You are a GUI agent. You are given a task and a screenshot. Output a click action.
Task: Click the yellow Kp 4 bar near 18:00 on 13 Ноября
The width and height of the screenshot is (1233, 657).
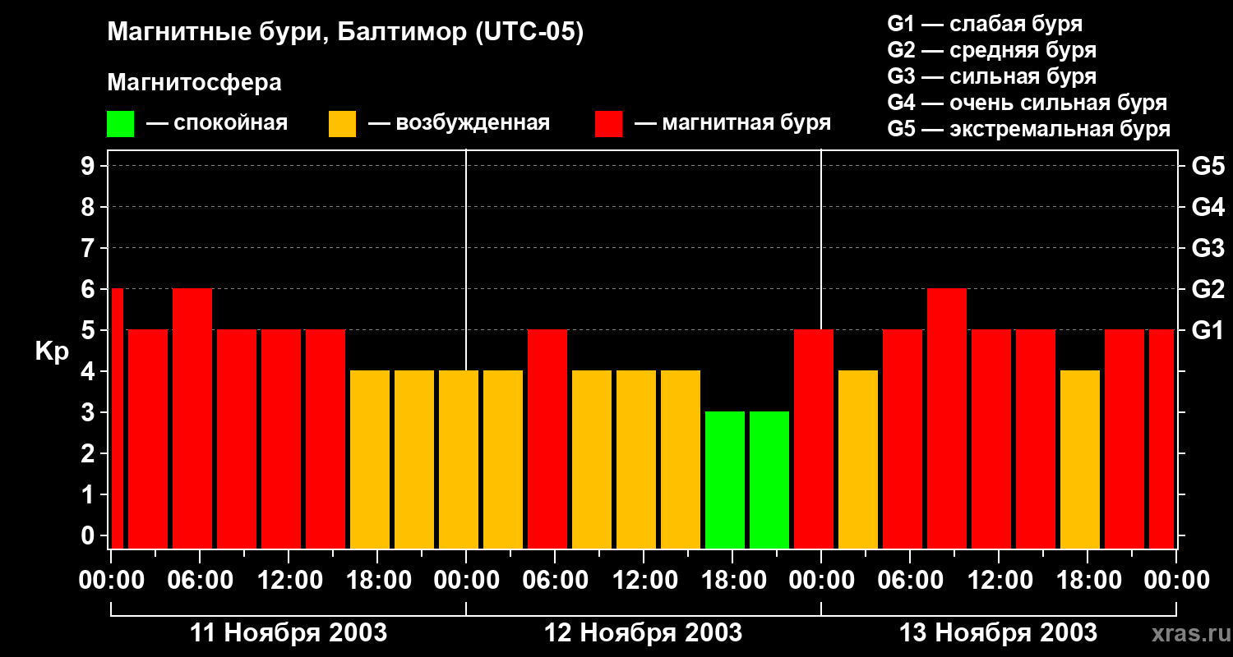(x=1080, y=459)
